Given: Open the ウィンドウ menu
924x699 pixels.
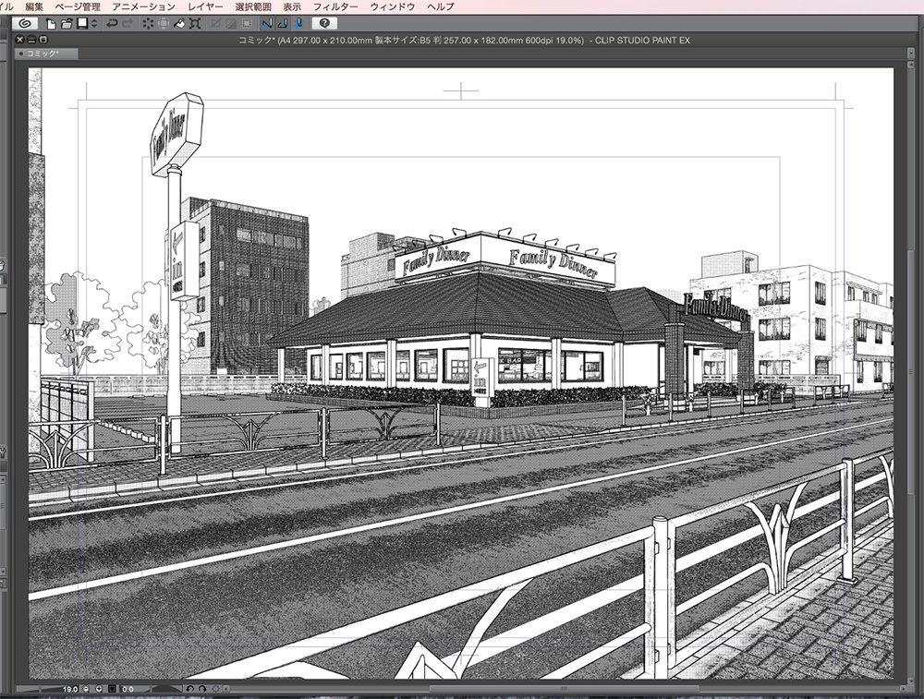Looking at the screenshot, I should coord(393,6).
